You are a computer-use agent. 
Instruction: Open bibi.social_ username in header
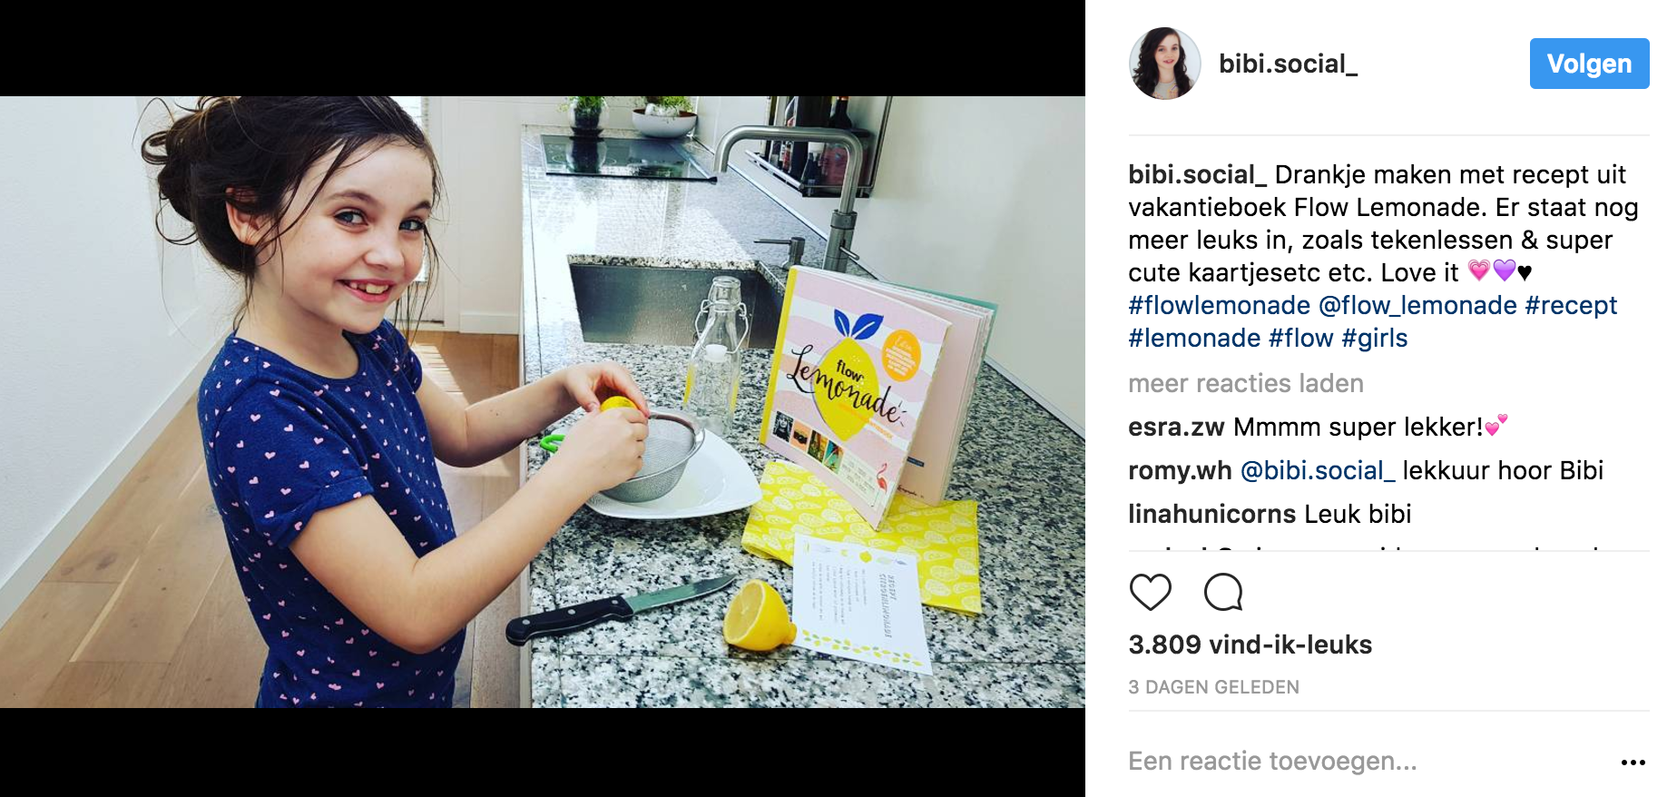tap(1288, 64)
